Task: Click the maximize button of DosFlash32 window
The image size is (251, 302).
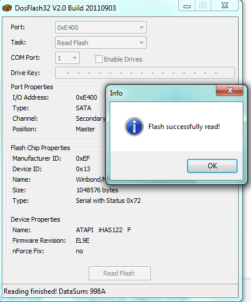Action: coord(203,5)
